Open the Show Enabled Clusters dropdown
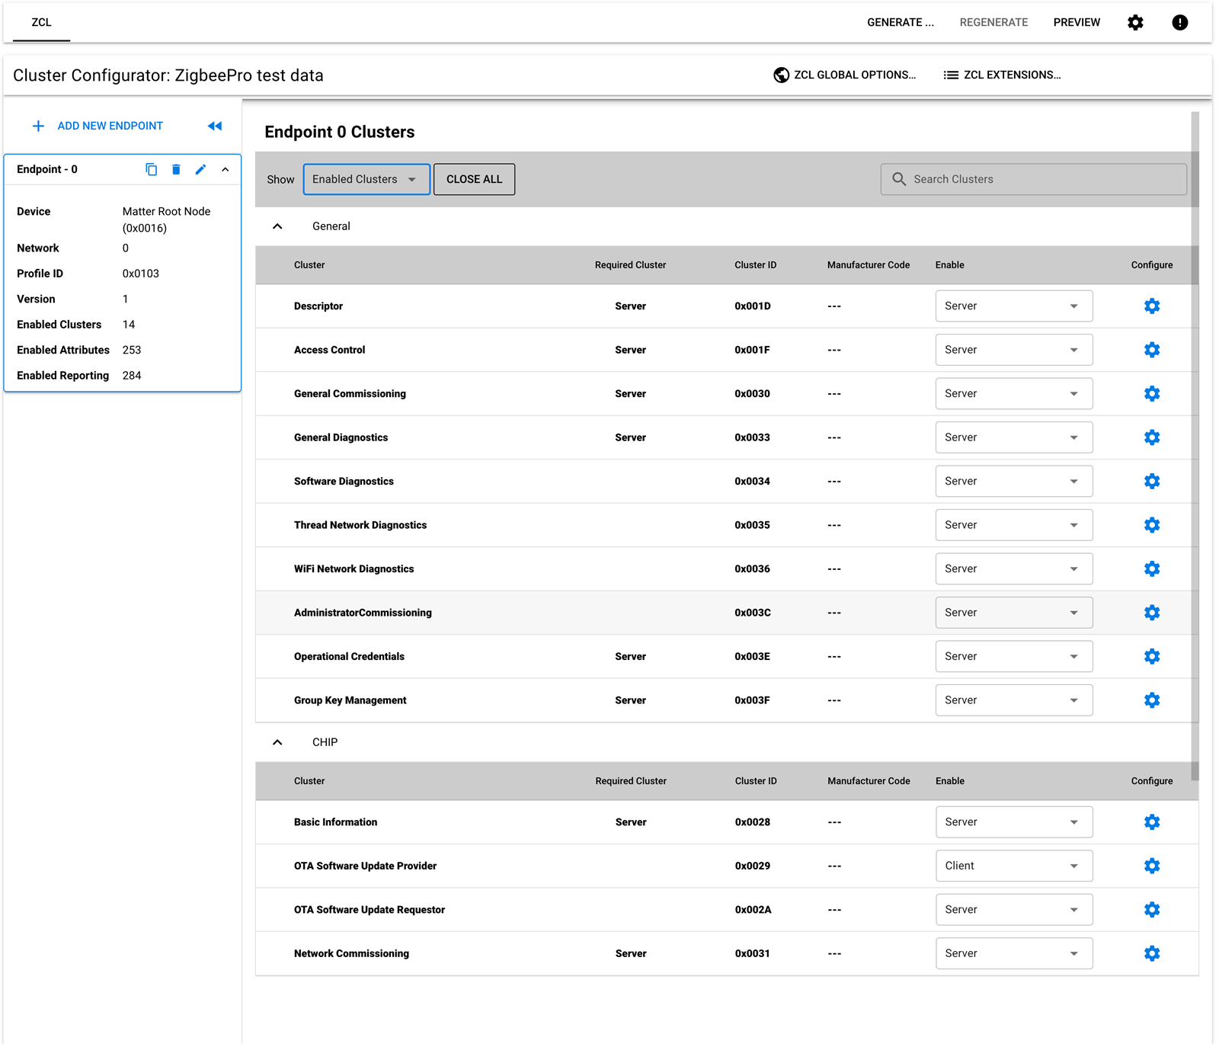This screenshot has width=1219, height=1044. (366, 179)
